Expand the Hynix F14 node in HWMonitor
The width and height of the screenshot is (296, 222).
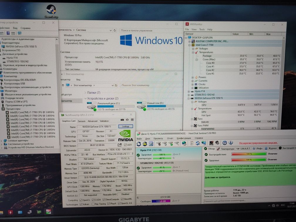(x=189, y=92)
